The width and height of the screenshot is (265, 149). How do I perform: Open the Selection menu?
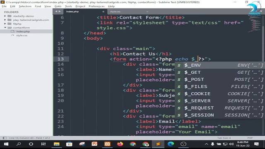[25, 6]
